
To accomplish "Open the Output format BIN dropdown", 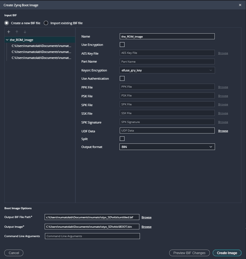I will click(x=167, y=147).
